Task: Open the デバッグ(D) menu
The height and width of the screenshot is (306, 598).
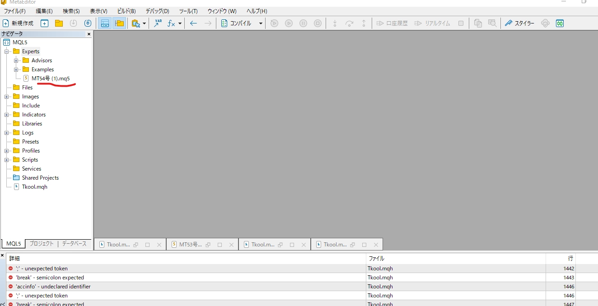Action: point(157,11)
